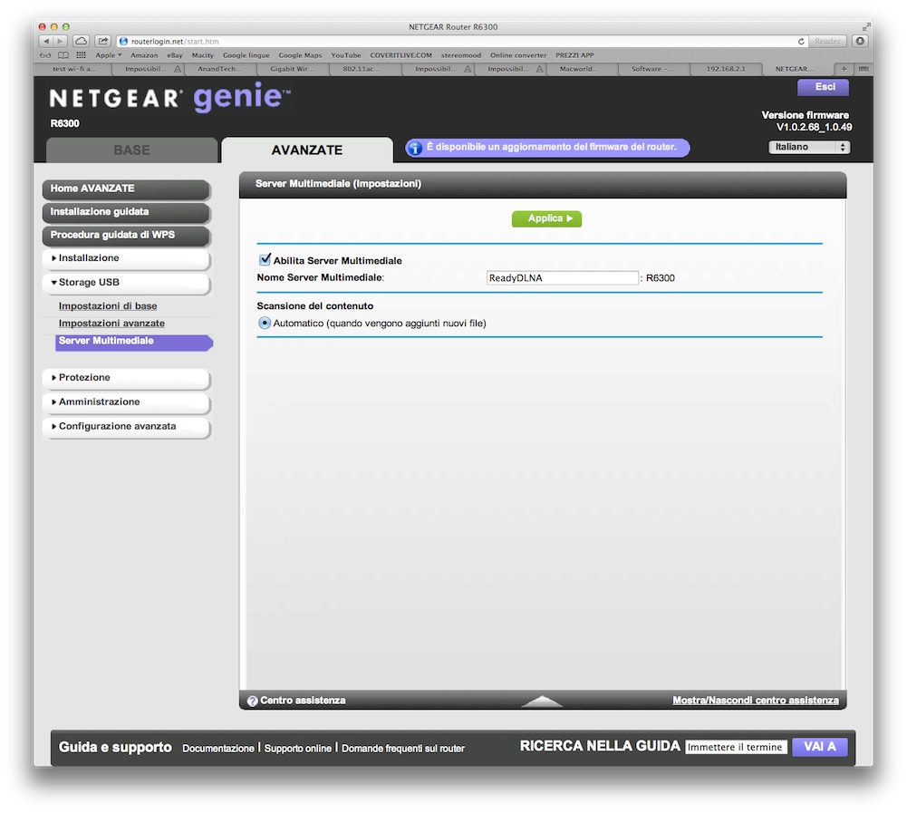Open the Italiano language dropdown
Viewport: 907px width, 813px height.
tap(808, 147)
